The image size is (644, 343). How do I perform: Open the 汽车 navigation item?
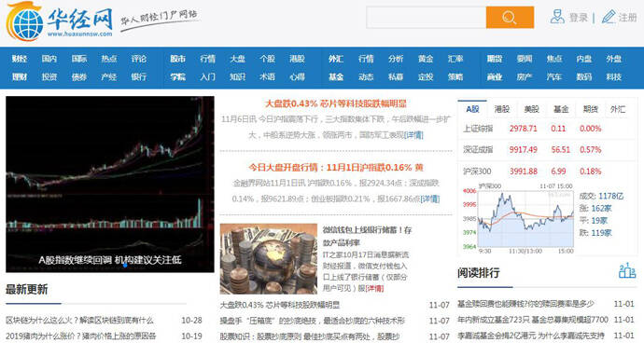[554, 76]
